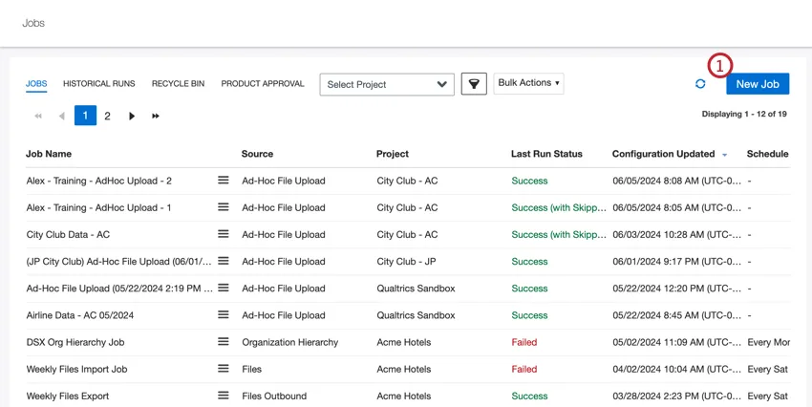Switch to the Historical Runs tab
The height and width of the screenshot is (407, 812).
[99, 84]
